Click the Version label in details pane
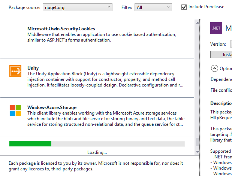This screenshot has height=176, width=232. tap(218, 44)
